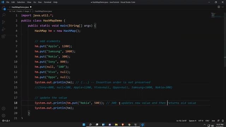Switch to VS Code taskbar icon
Screen dimensions: 226x127
142,125
